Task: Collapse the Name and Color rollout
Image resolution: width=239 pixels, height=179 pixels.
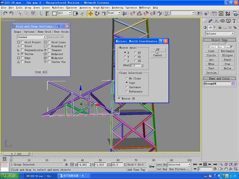Action: tap(220, 78)
